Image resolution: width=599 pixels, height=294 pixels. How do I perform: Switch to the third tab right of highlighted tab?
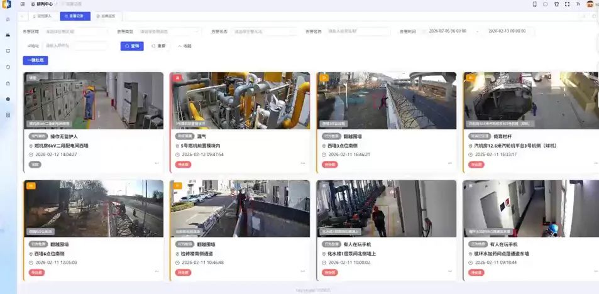tap(106, 16)
